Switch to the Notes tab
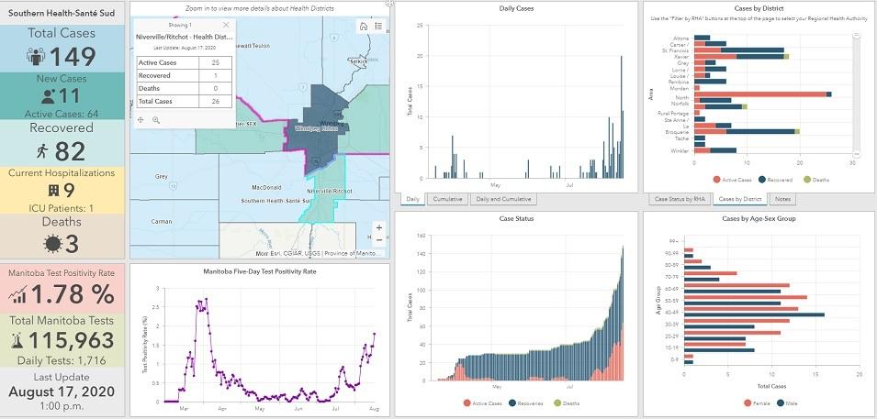Screen dimensions: 877x419 (x=783, y=199)
